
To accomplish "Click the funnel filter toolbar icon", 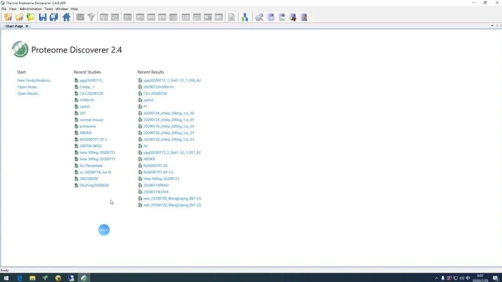I will click(x=91, y=17).
